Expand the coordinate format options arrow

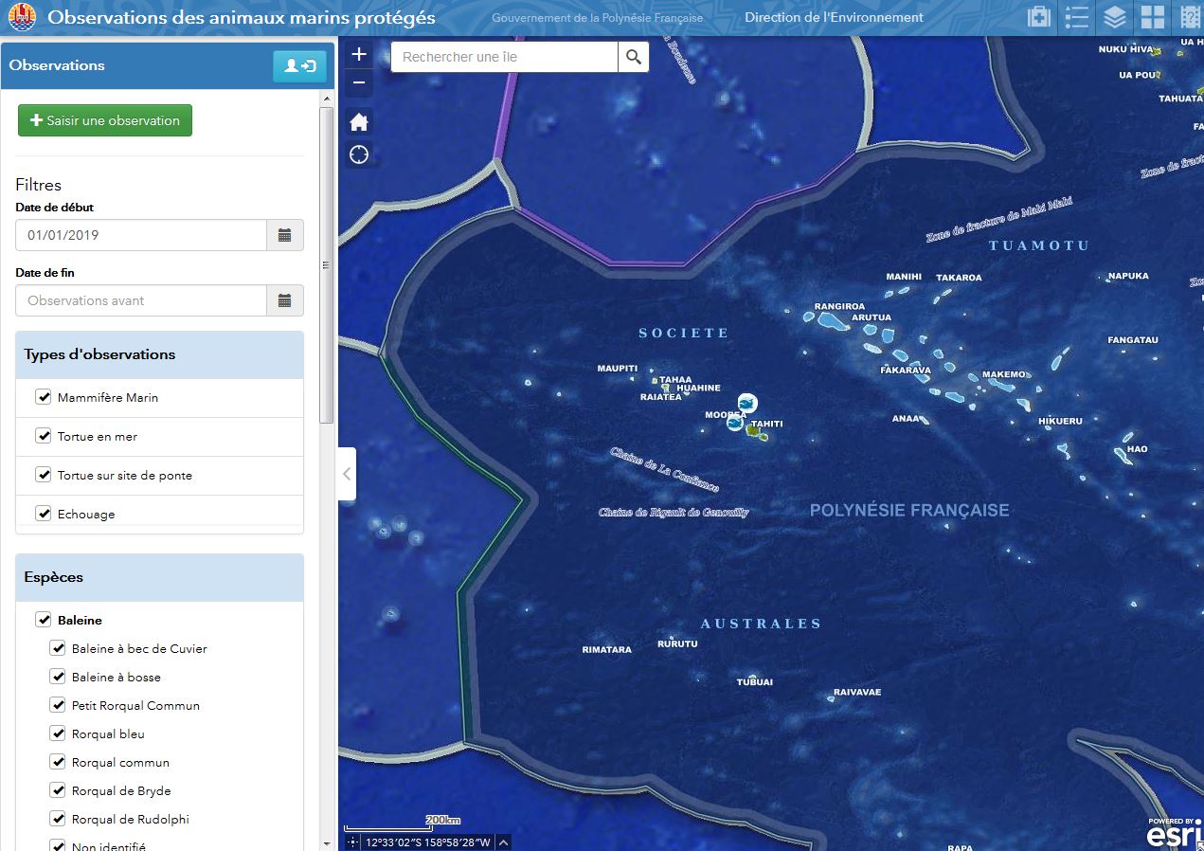point(503,842)
